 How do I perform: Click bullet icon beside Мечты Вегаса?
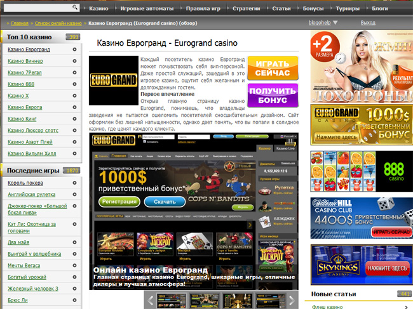pyautogui.click(x=74, y=265)
